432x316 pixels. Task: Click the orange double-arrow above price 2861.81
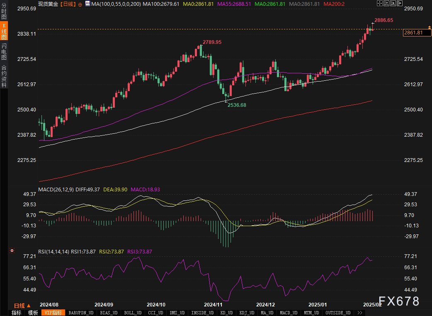pyautogui.click(x=429, y=28)
